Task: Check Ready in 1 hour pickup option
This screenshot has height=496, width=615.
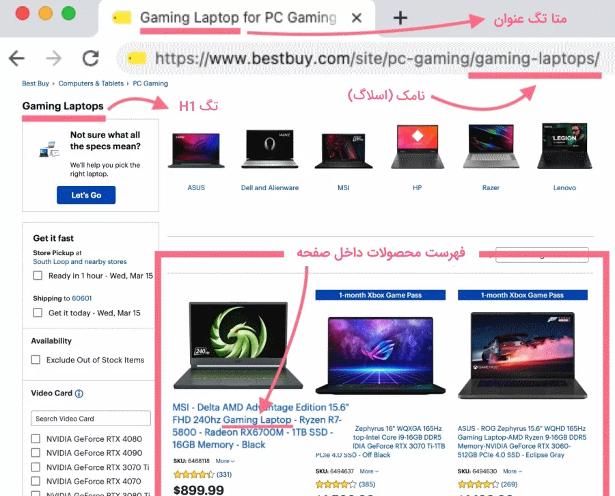Action: tap(38, 275)
